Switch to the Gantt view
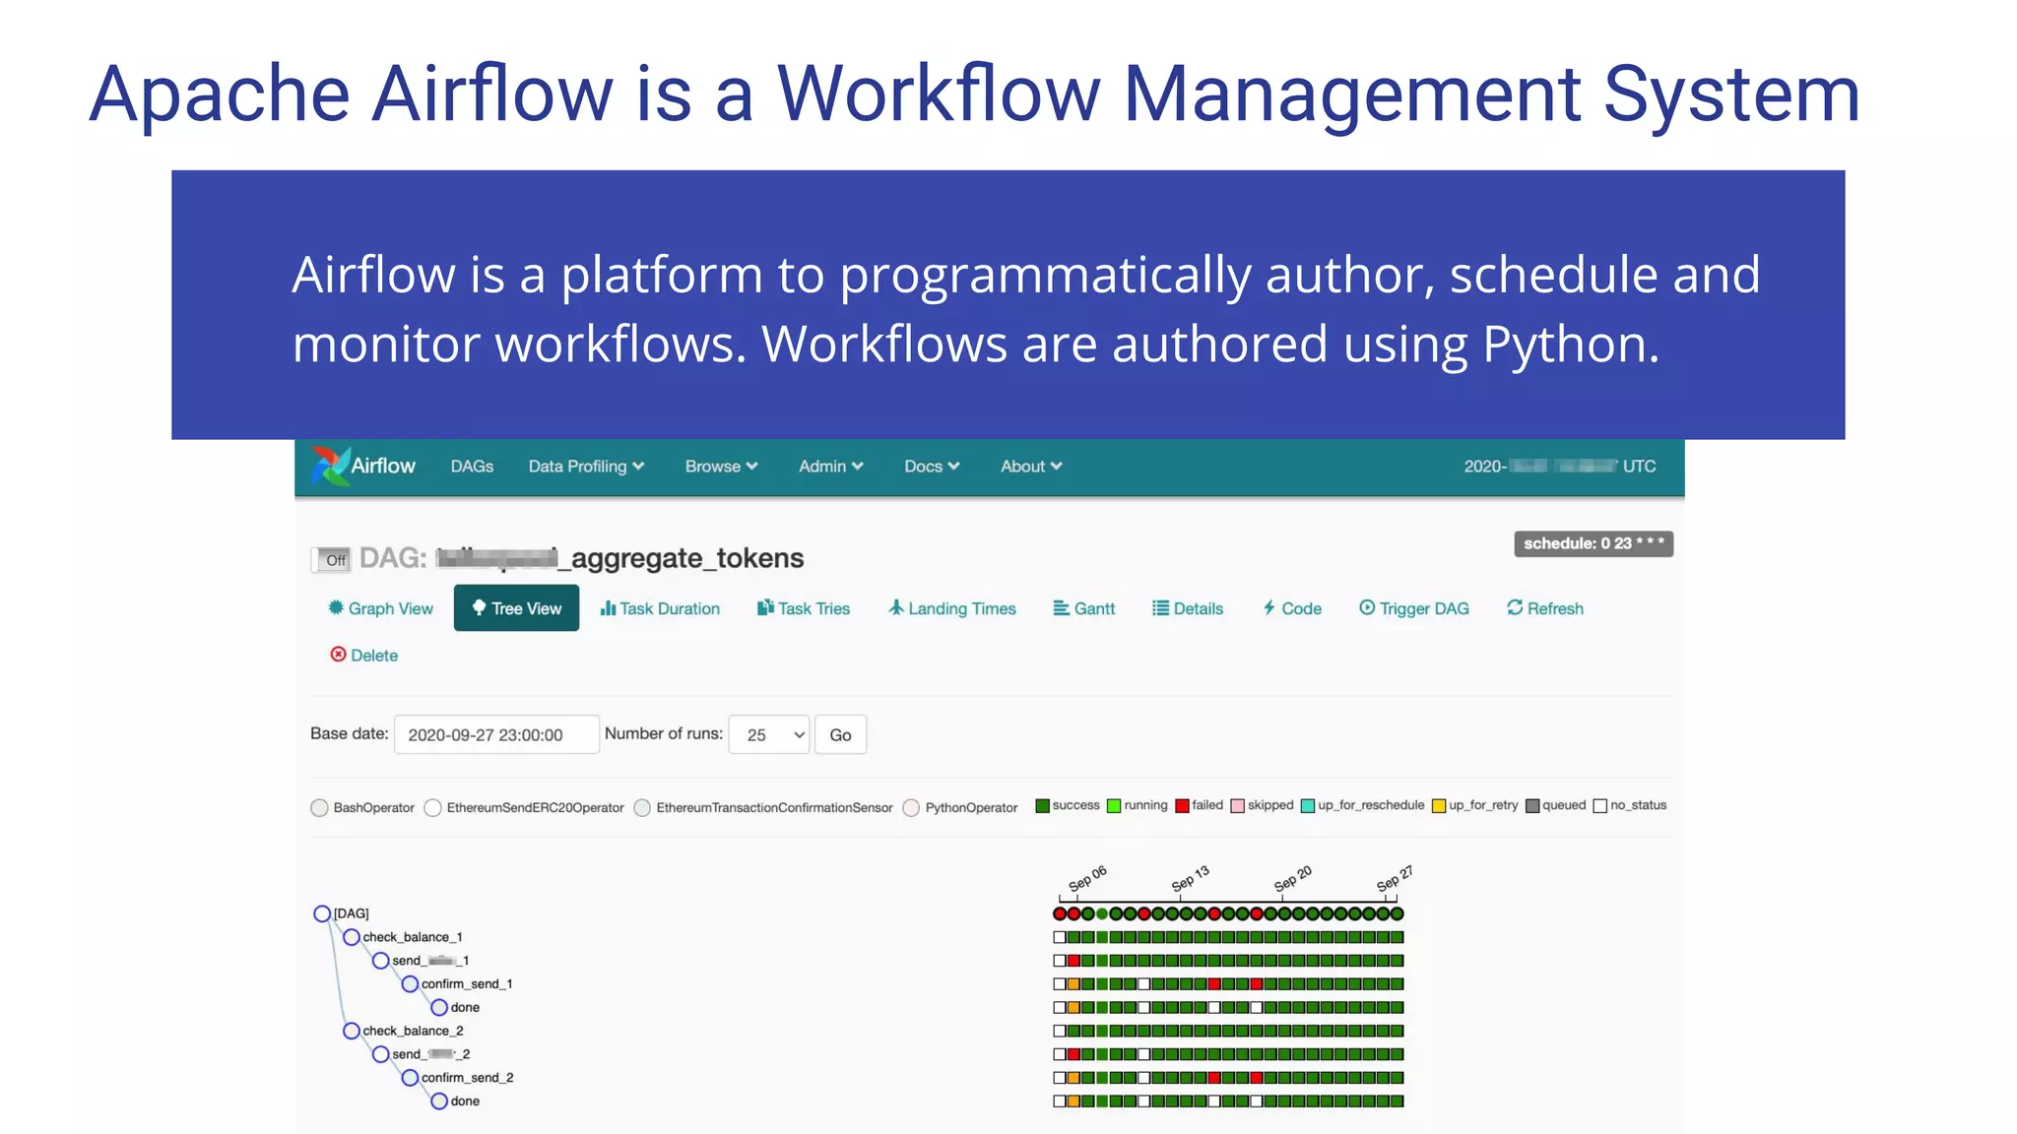This screenshot has height=1134, width=2017. (1083, 608)
